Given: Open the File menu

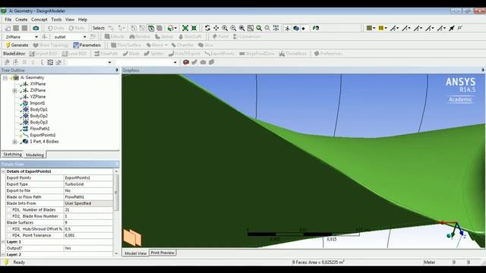Looking at the screenshot, I should pos(8,20).
